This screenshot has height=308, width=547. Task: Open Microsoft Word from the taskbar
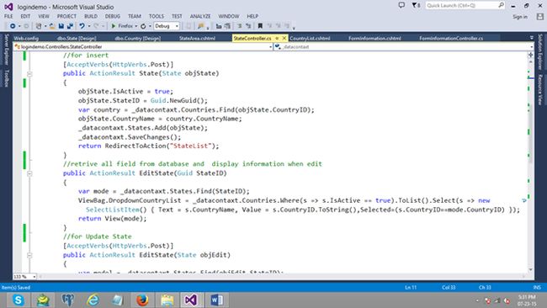point(216,300)
